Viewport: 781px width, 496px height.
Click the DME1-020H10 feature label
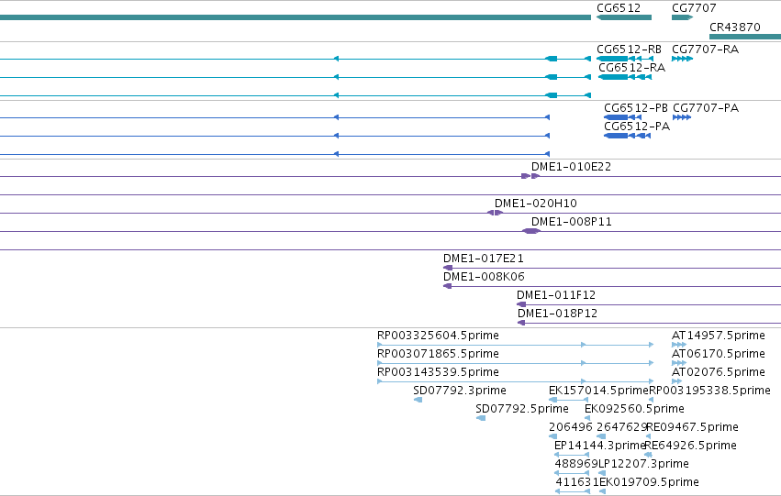point(535,204)
